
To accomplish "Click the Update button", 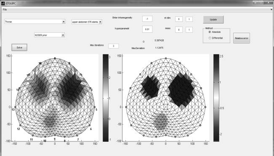I will point(213,19).
